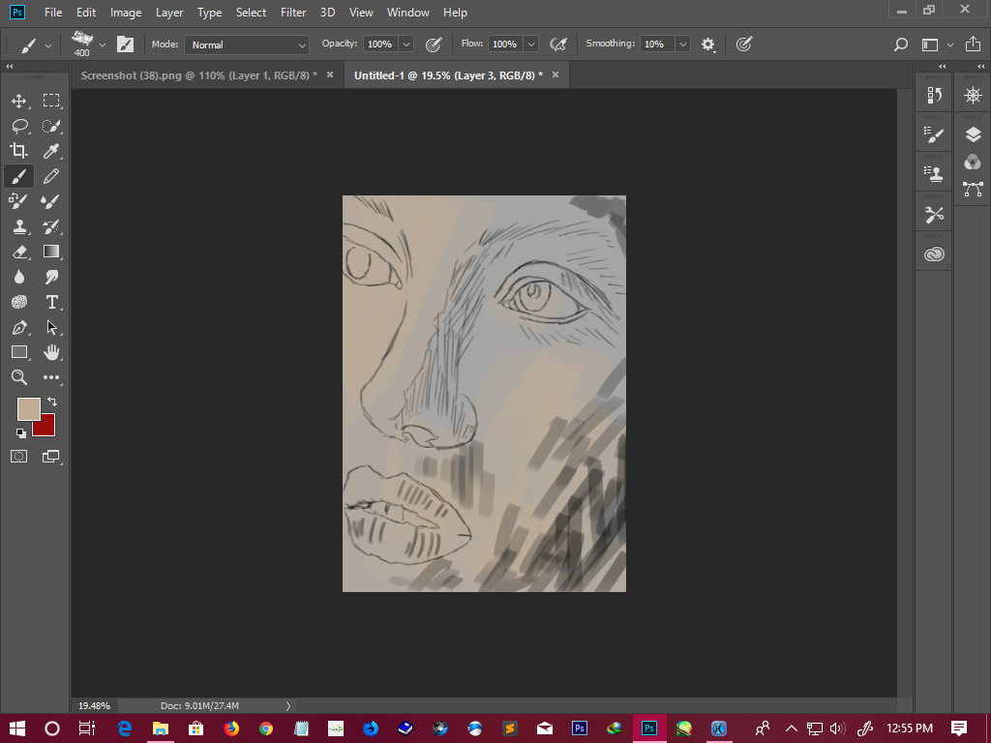Swap foreground and background colors

(x=52, y=401)
